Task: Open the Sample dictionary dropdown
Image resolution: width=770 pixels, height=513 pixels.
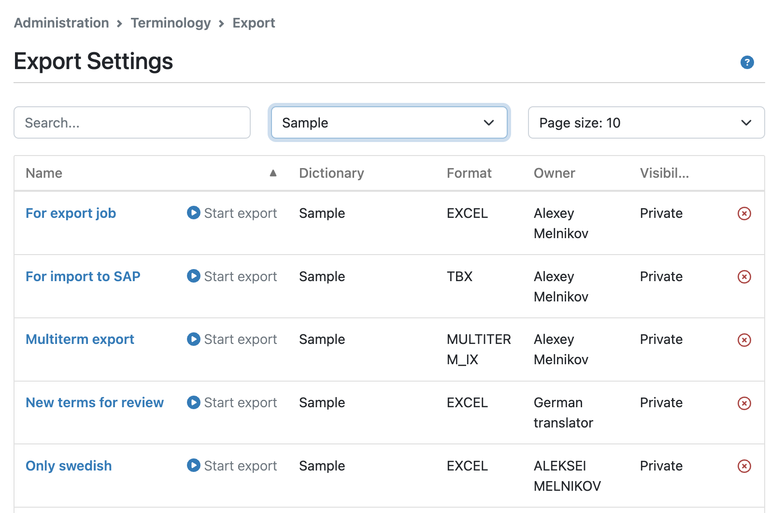Action: [x=389, y=123]
